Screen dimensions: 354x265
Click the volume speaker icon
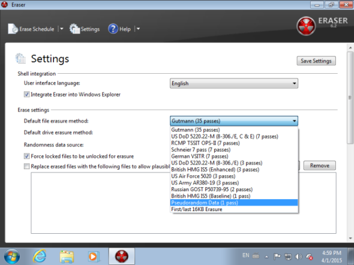298,257
